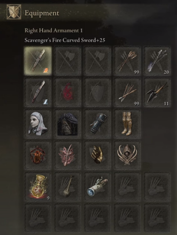Select the bolt slot with 99 bolts

127,92
